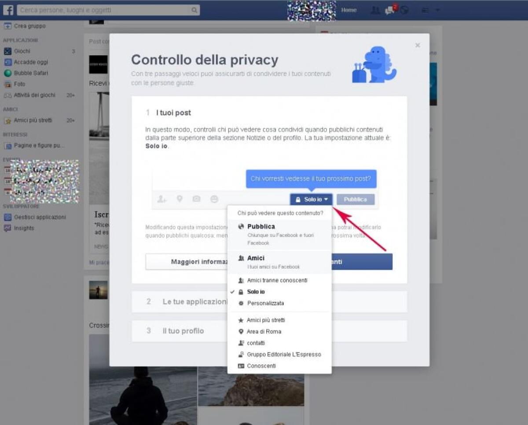Expand the account settings arrow top right
The image size is (528, 425).
click(437, 10)
